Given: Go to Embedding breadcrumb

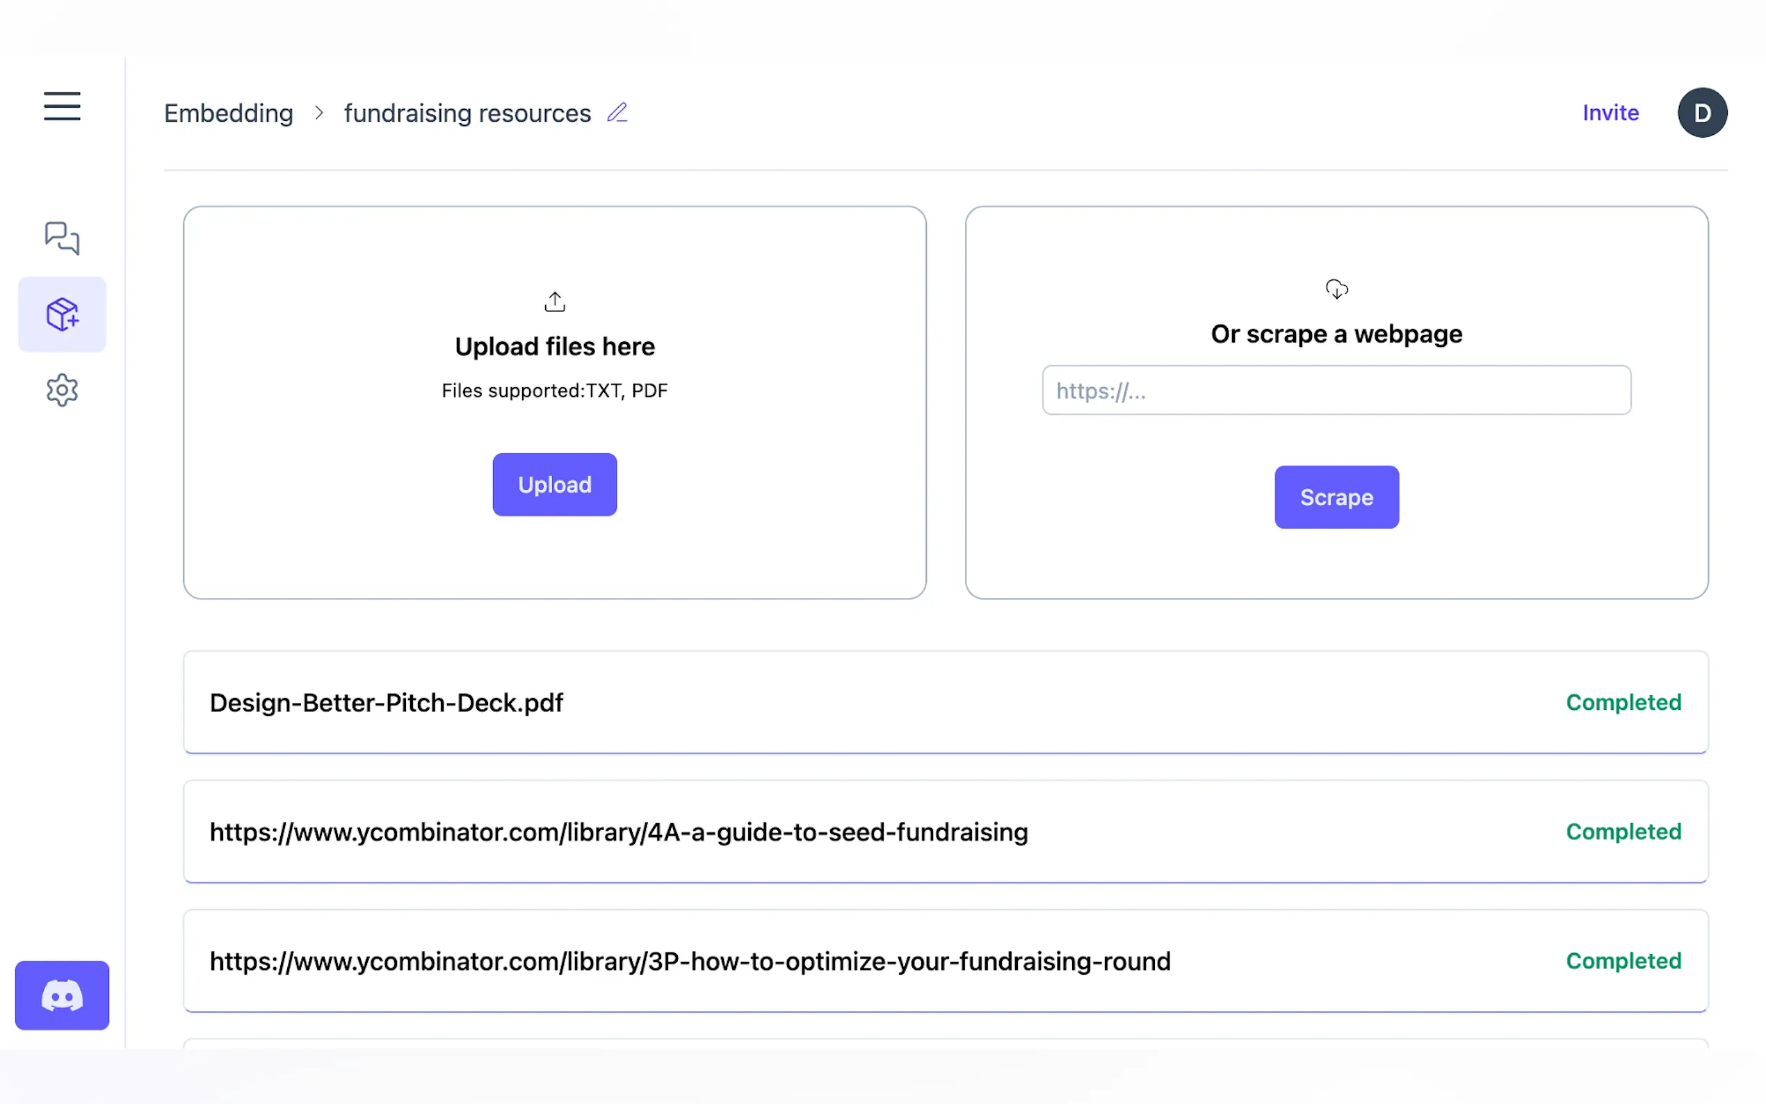Looking at the screenshot, I should [229, 113].
